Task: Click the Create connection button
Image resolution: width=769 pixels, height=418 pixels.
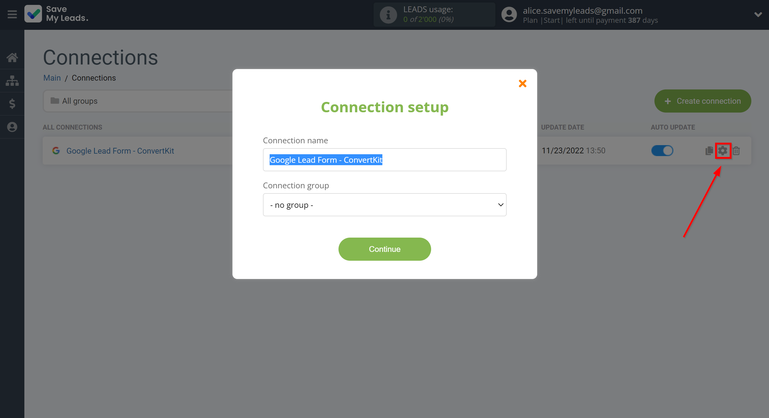Action: [x=703, y=101]
